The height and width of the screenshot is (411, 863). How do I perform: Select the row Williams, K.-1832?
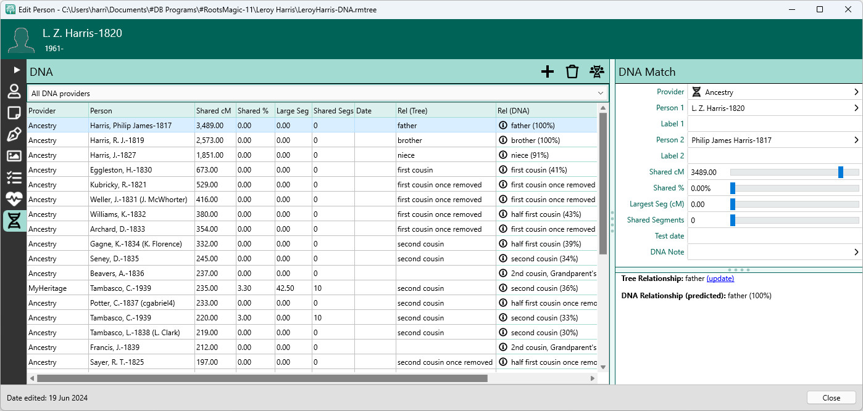pos(312,214)
